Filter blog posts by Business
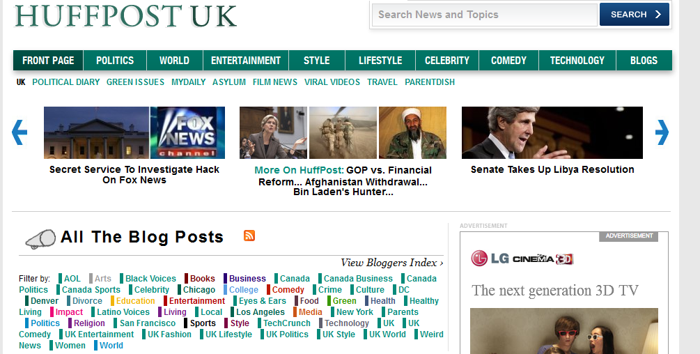 247,279
